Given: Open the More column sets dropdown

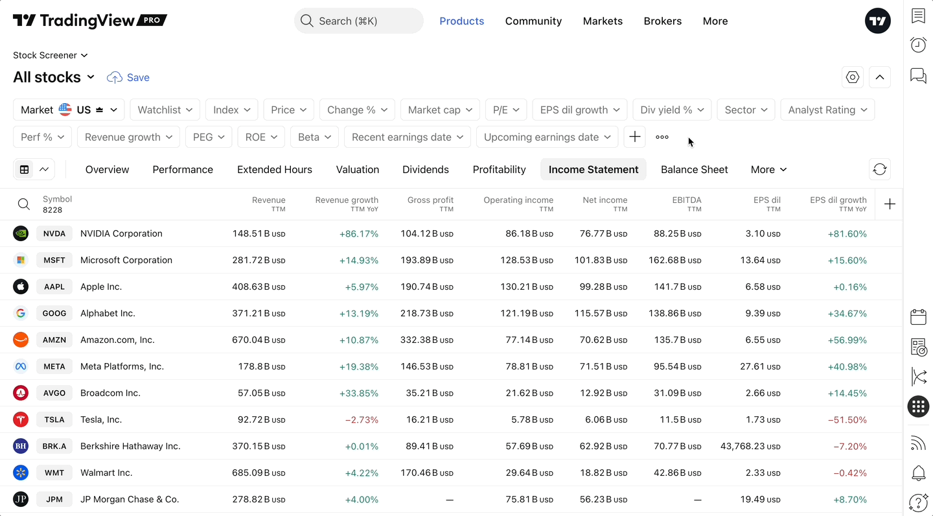Looking at the screenshot, I should click(x=768, y=169).
